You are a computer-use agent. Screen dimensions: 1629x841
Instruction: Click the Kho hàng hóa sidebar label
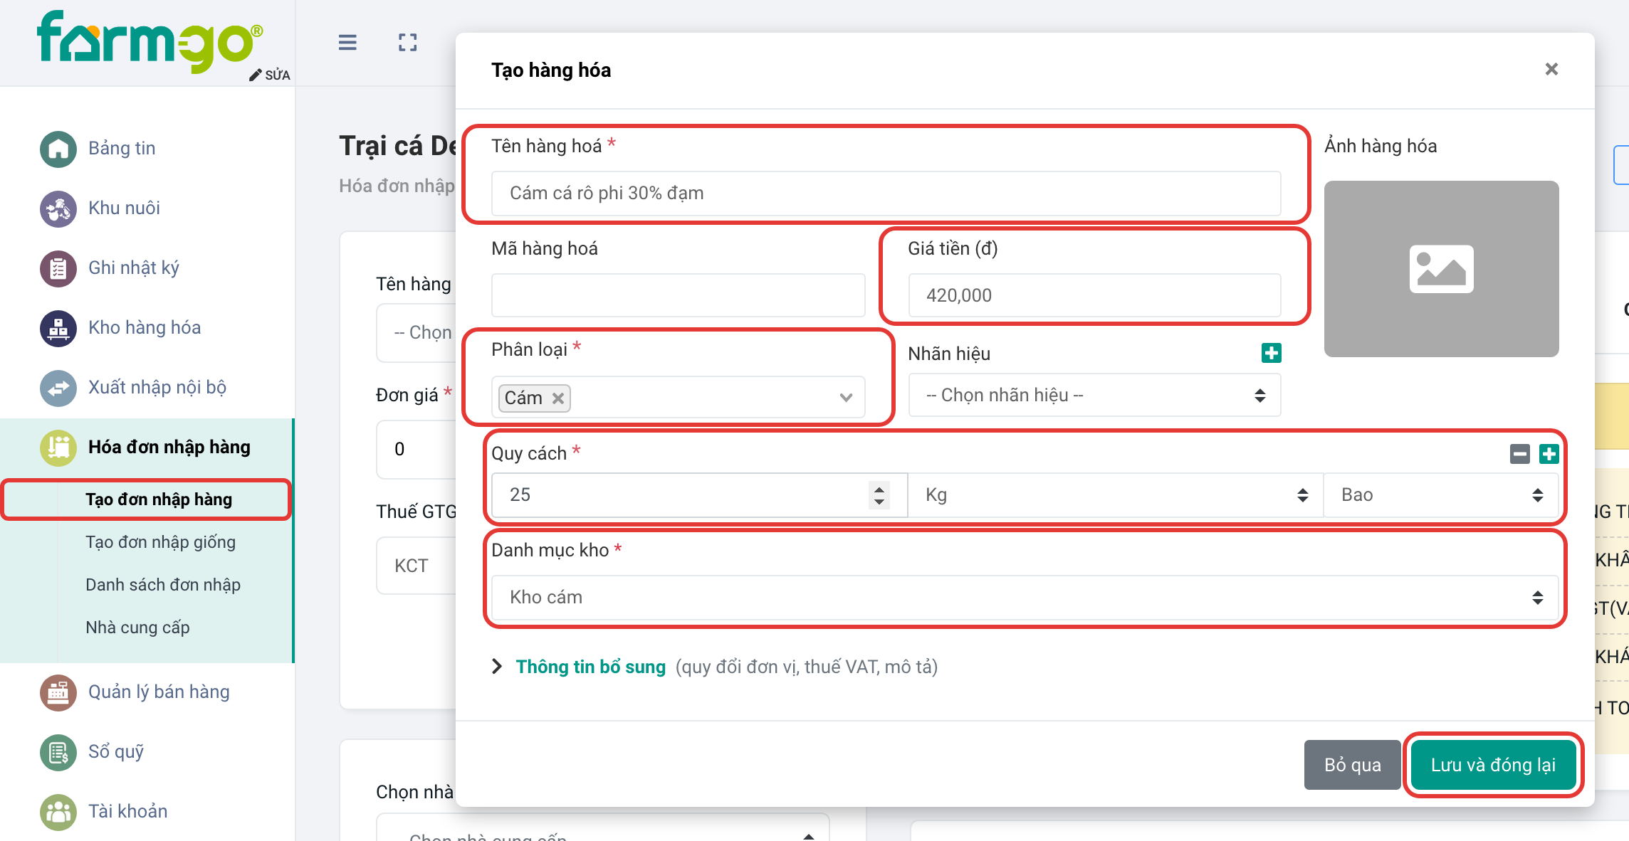pos(145,327)
